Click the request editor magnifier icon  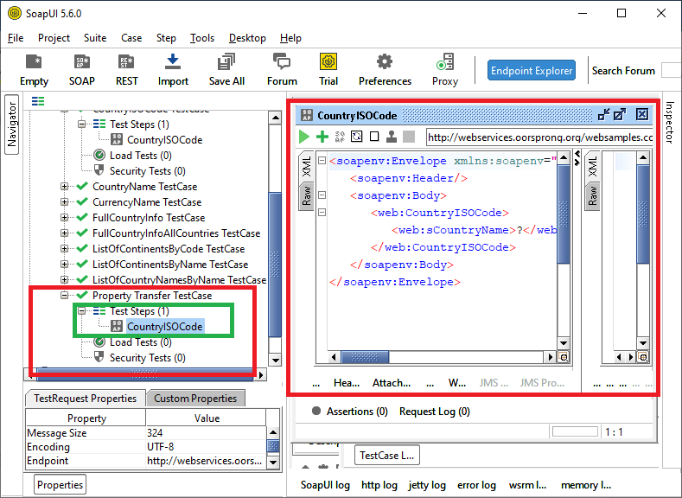[x=564, y=357]
